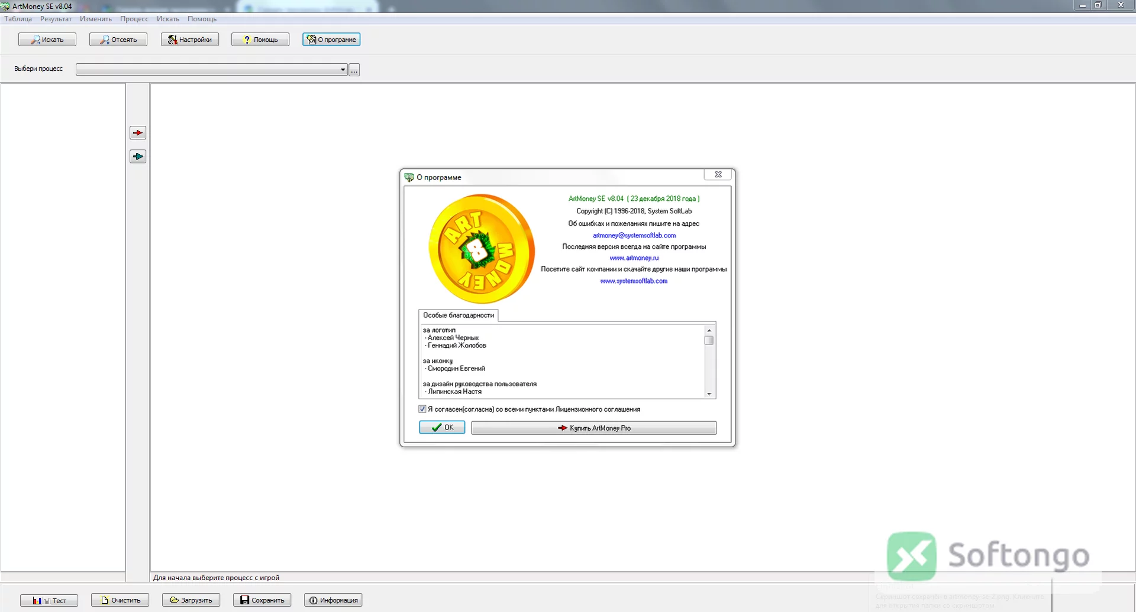Open the Помощь menu in menu bar

[202, 19]
